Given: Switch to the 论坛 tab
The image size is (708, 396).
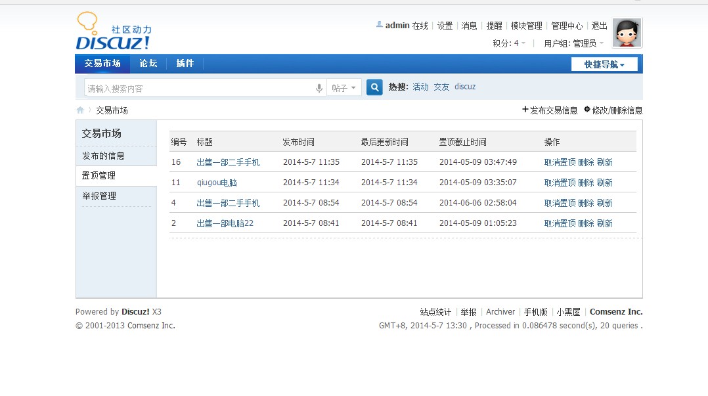Looking at the screenshot, I should tap(148, 63).
